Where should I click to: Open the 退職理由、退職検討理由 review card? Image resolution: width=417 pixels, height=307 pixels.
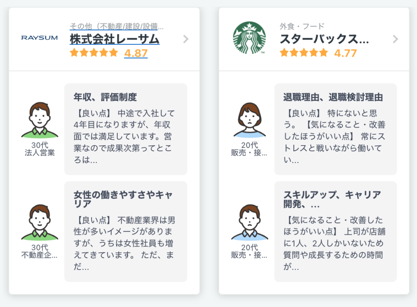coord(336,129)
